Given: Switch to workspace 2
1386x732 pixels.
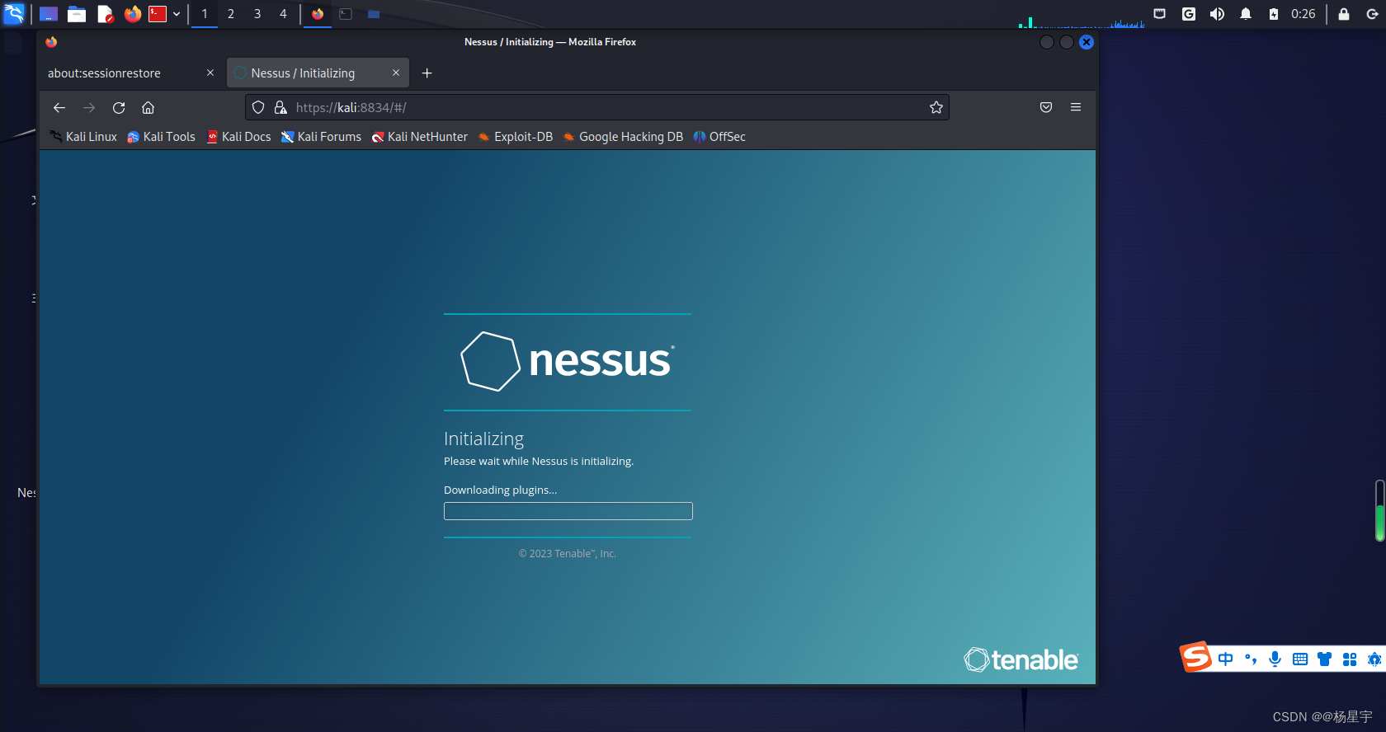Looking at the screenshot, I should tap(231, 14).
